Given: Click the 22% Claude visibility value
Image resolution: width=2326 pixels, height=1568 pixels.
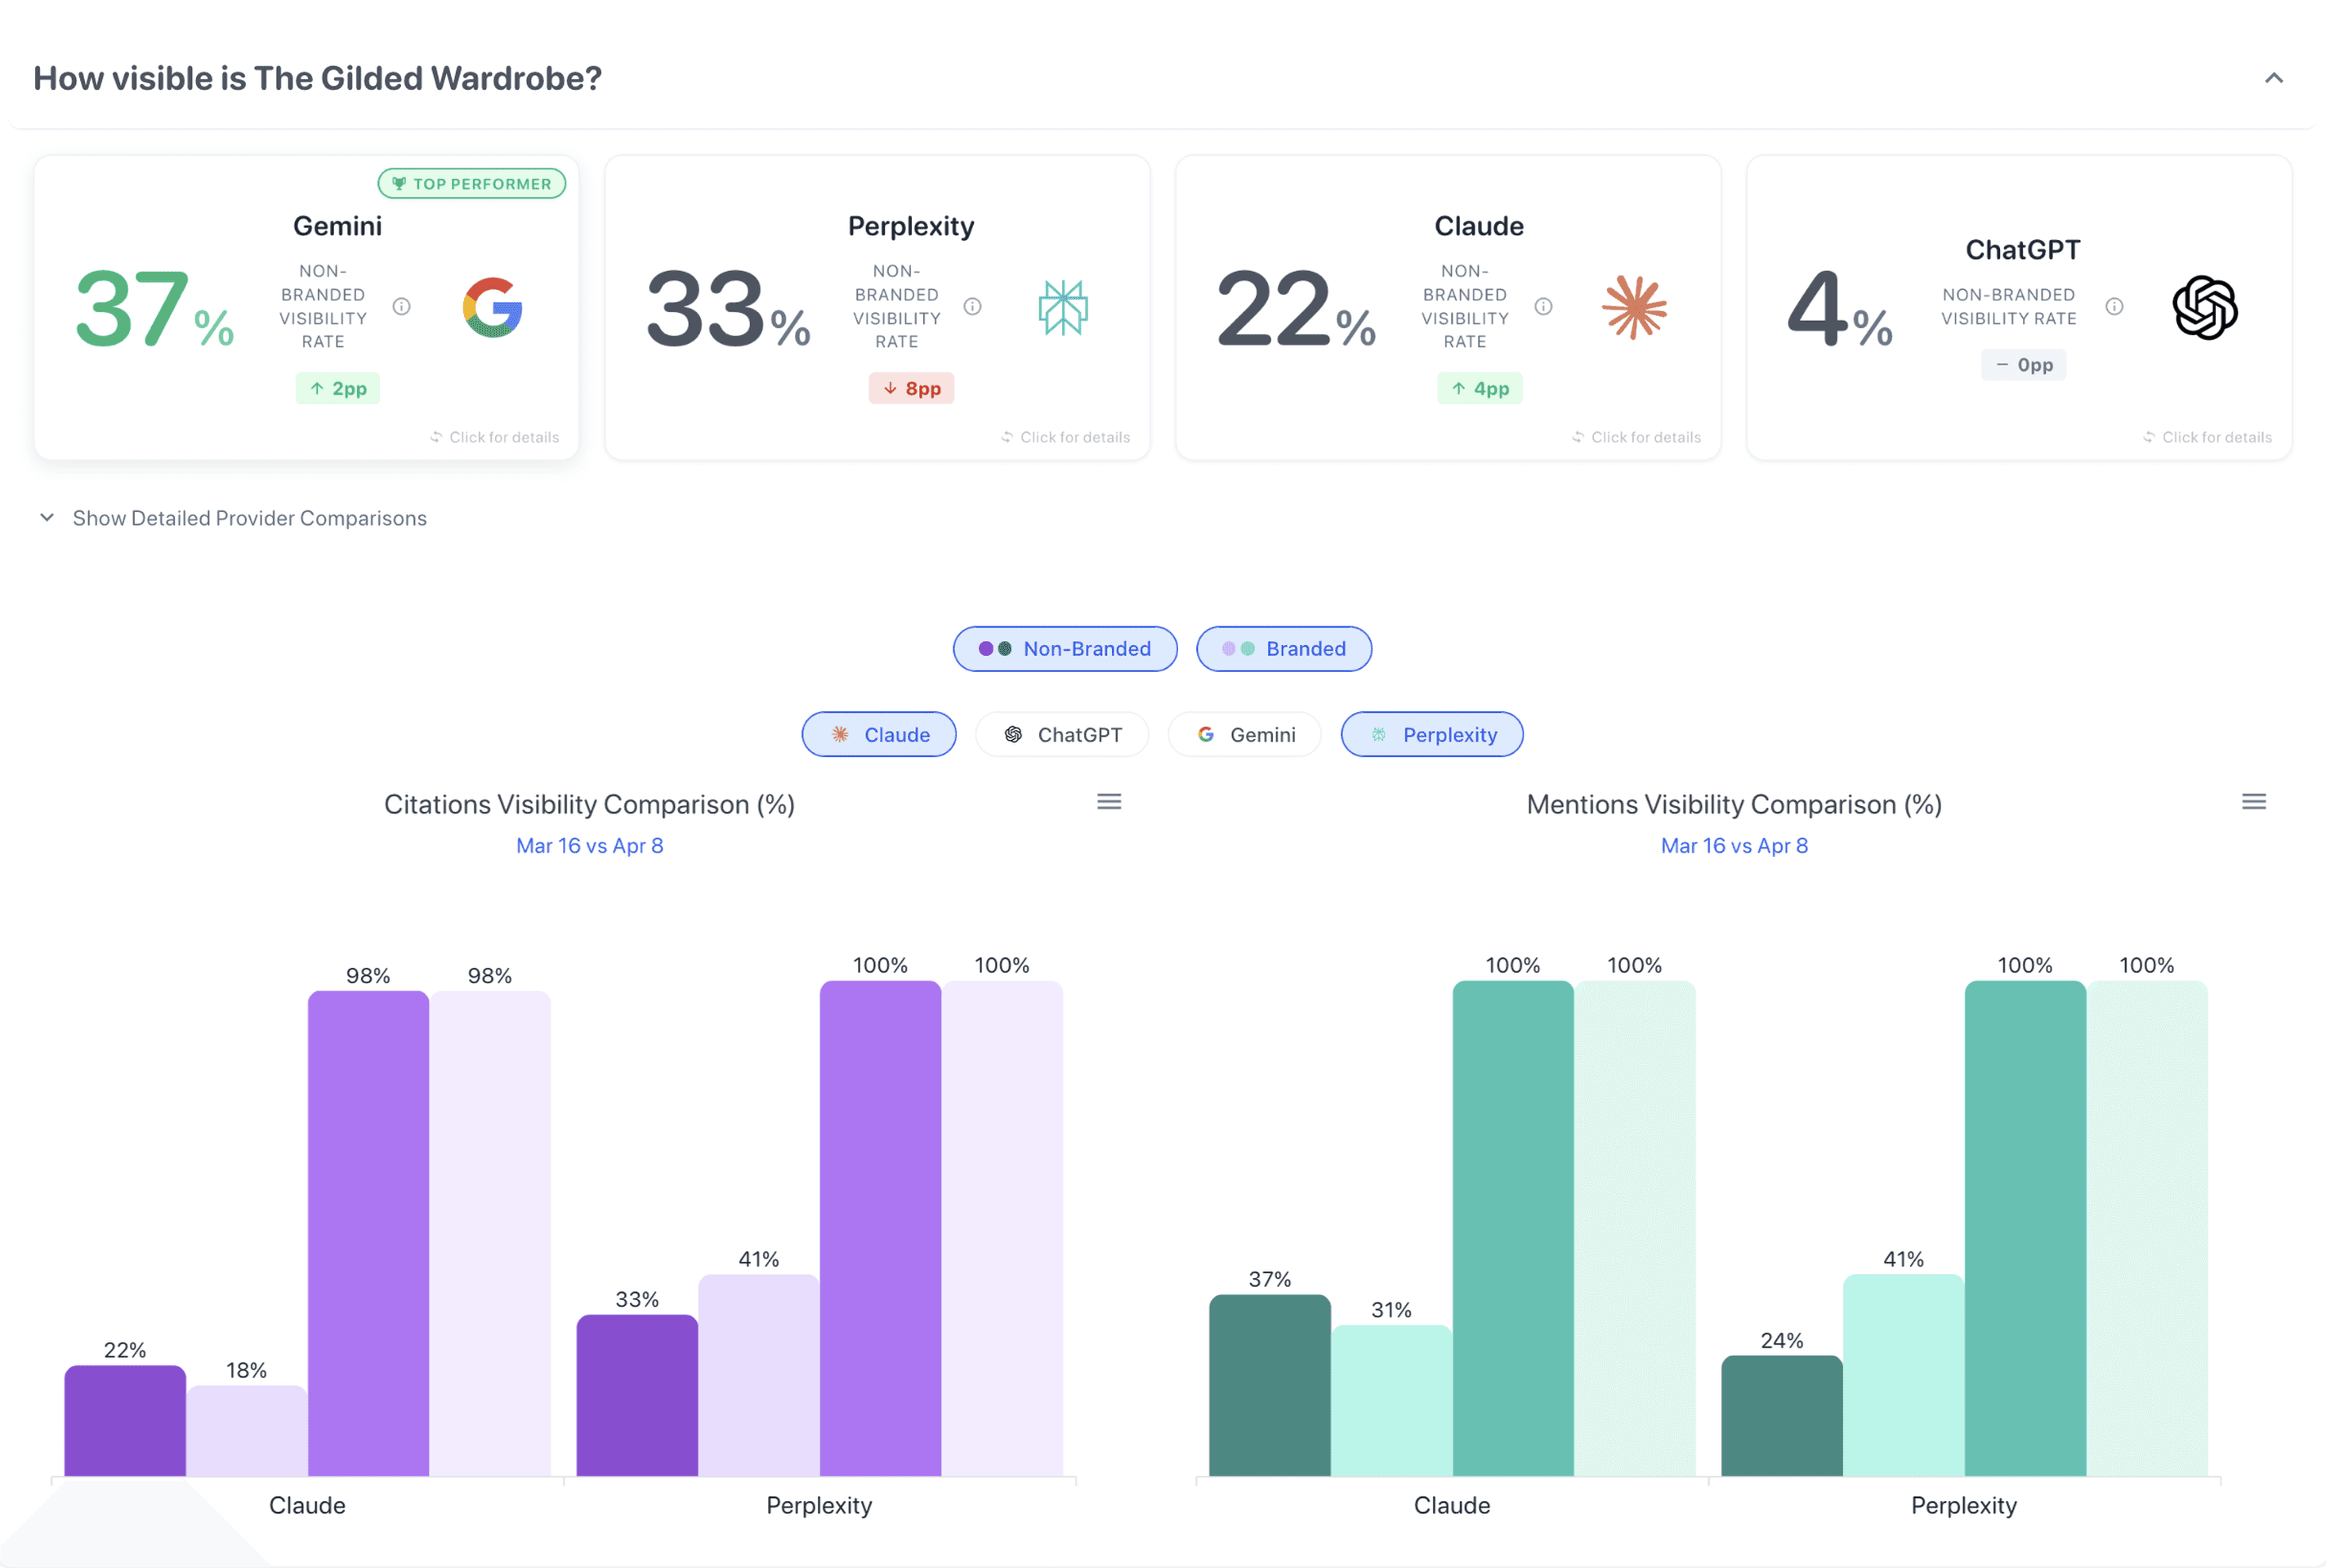Looking at the screenshot, I should [x=1296, y=309].
